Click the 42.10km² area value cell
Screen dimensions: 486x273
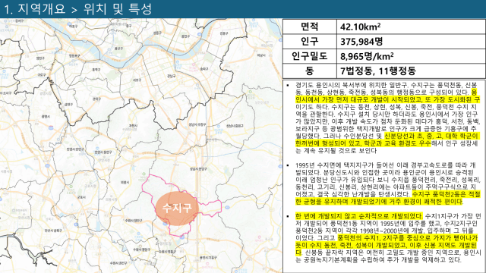point(411,27)
